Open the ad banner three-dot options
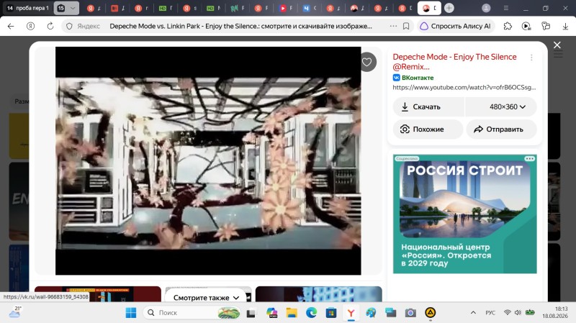 (529, 158)
